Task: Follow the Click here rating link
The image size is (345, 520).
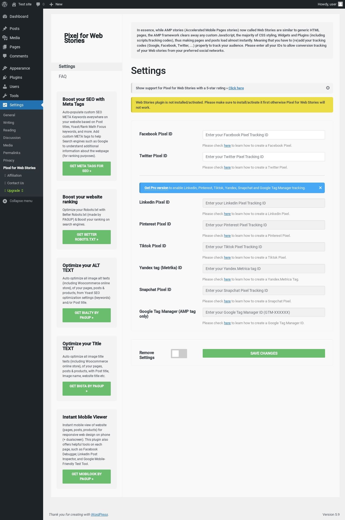Action: point(236,88)
